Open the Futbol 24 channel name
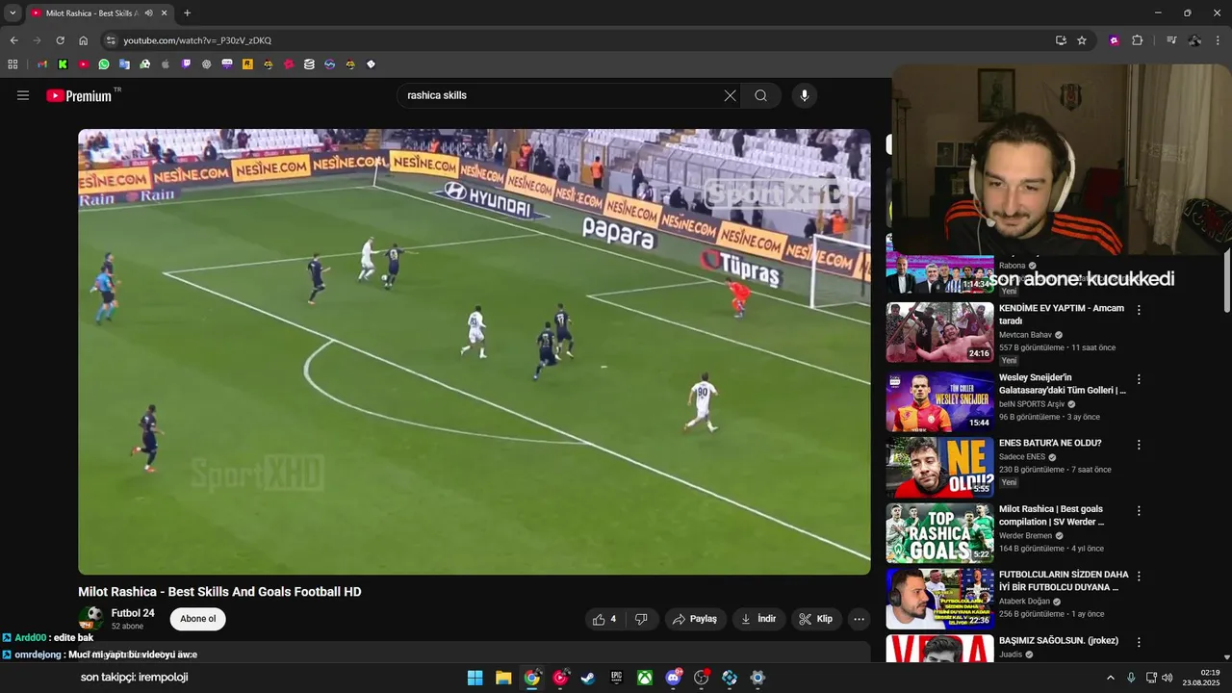Image resolution: width=1232 pixels, height=693 pixels. point(133,613)
